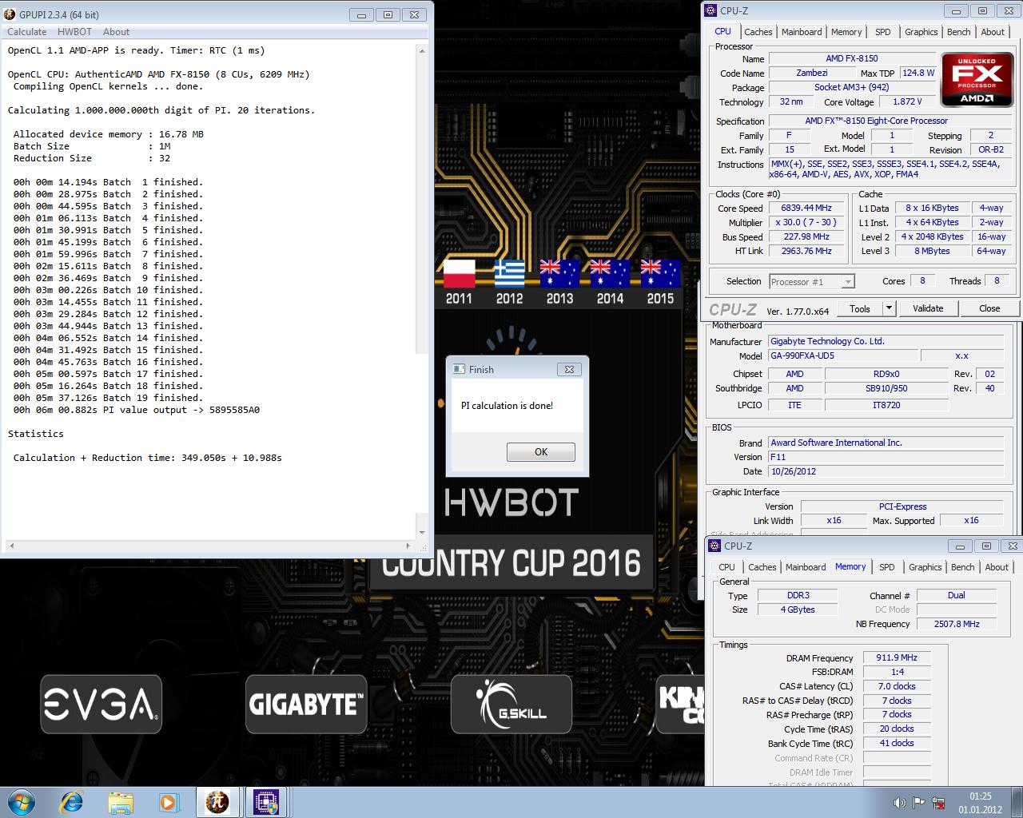
Task: Click GPUPI horizontal scroll right arrow
Action: click(x=408, y=546)
